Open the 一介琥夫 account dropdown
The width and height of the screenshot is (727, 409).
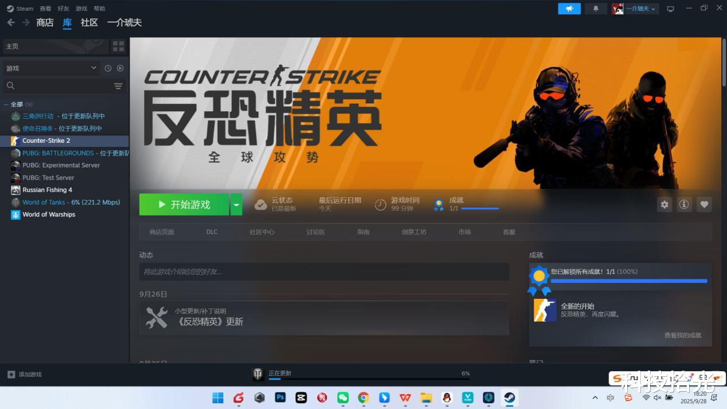[635, 9]
